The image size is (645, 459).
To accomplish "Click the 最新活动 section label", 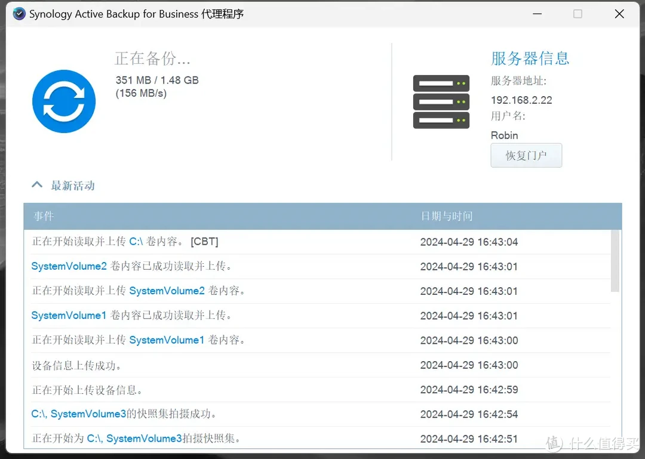I will (73, 186).
